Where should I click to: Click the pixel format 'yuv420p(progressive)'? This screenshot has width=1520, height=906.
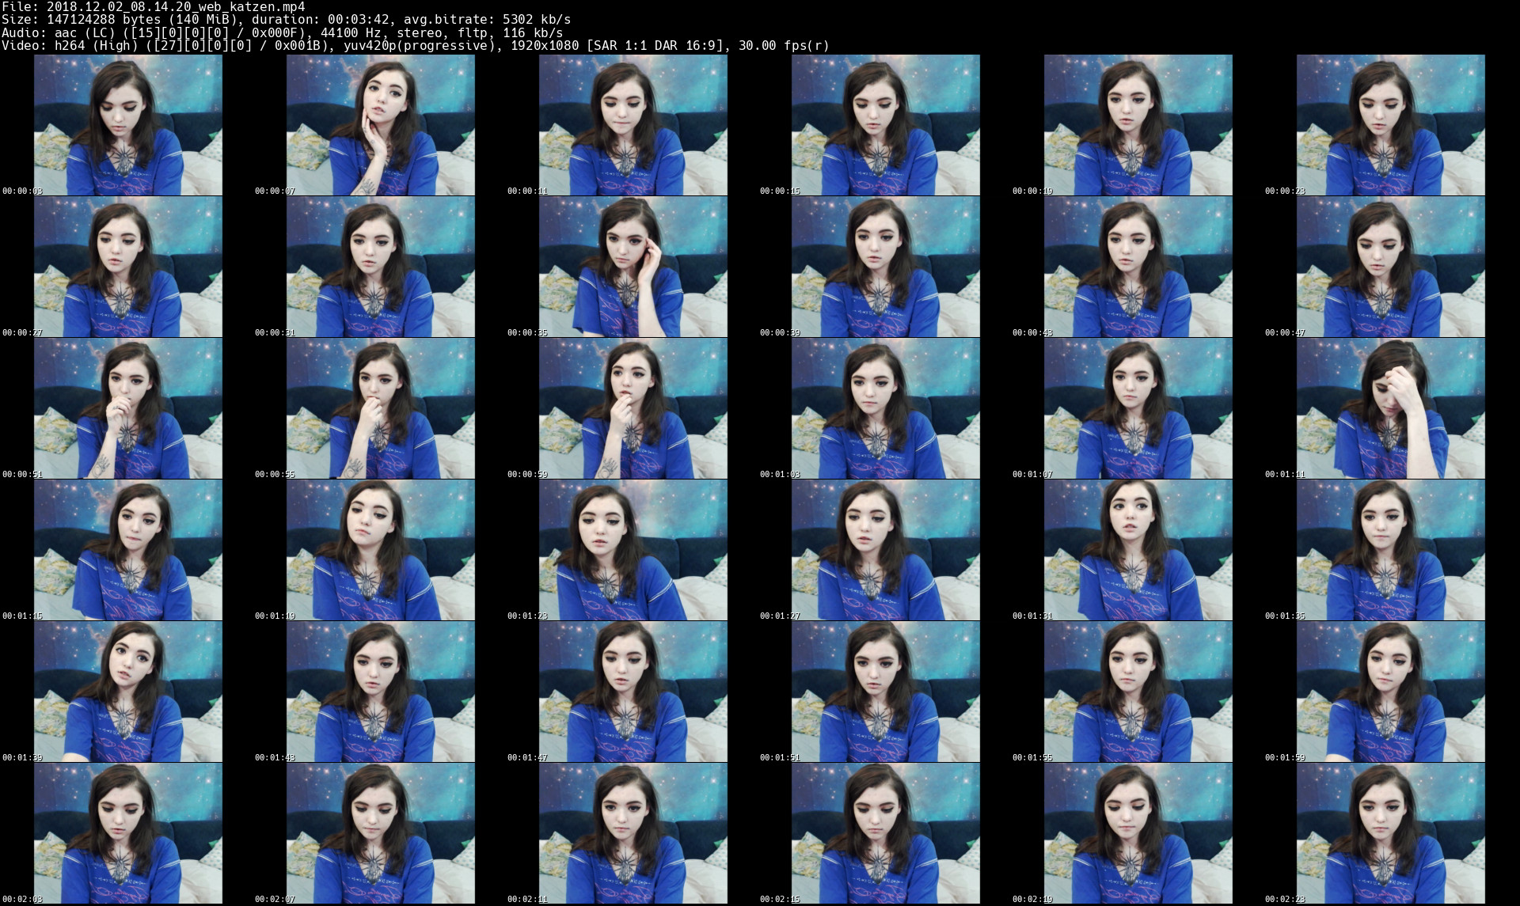coord(420,46)
